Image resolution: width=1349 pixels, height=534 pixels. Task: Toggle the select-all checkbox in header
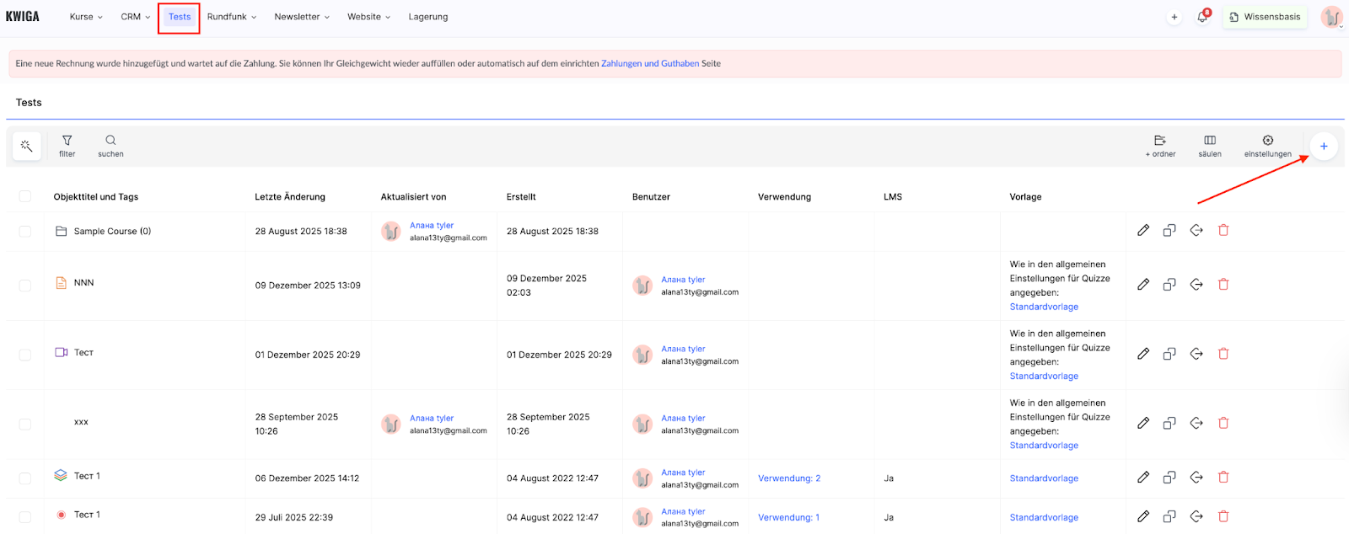[x=25, y=196]
